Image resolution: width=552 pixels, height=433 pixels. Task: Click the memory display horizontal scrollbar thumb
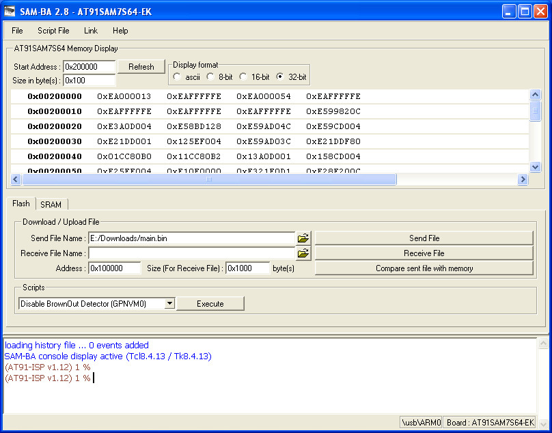pos(209,179)
